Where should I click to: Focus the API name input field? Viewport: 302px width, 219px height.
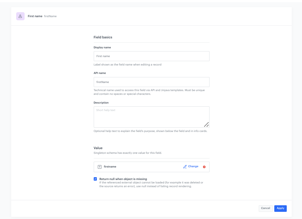151,82
